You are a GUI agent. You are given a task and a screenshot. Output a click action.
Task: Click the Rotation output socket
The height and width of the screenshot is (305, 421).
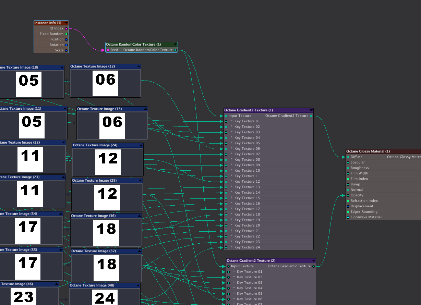point(67,45)
